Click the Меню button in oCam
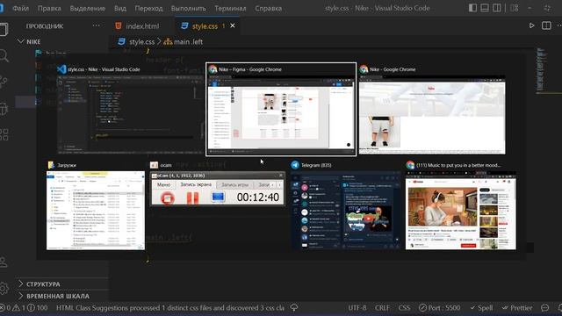Viewport: 562px width, 316px height. [x=163, y=184]
